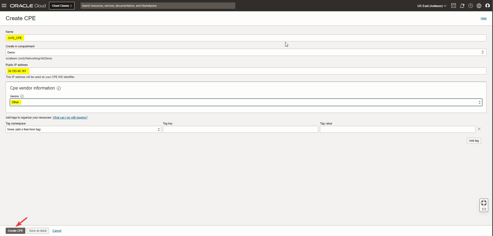Screen dimensions: 493x236
Task: Click the Tag value input field
Action: [x=397, y=129]
